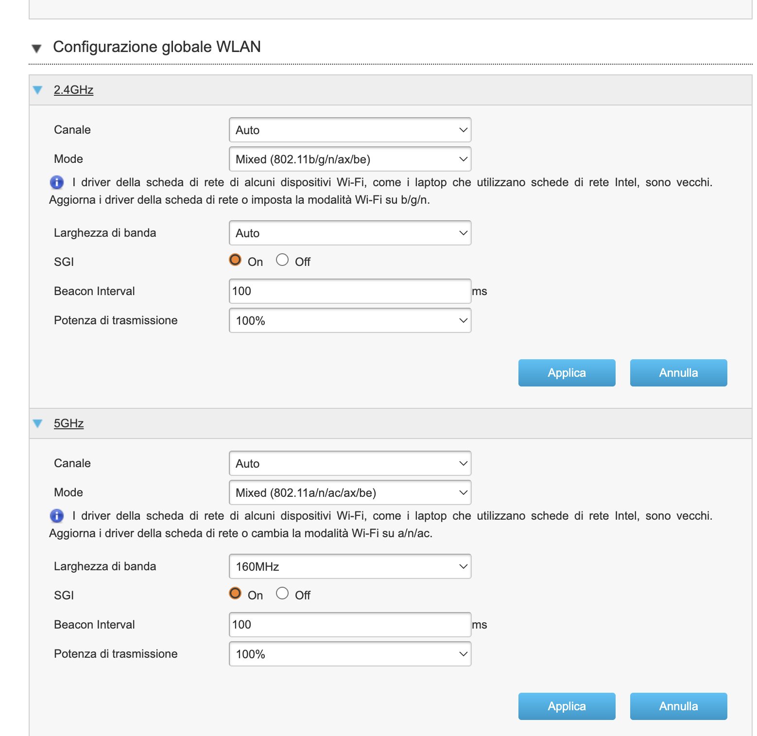Collapse the 2.4GHz section blue arrow
Screen dimensions: 757x736
click(x=38, y=90)
